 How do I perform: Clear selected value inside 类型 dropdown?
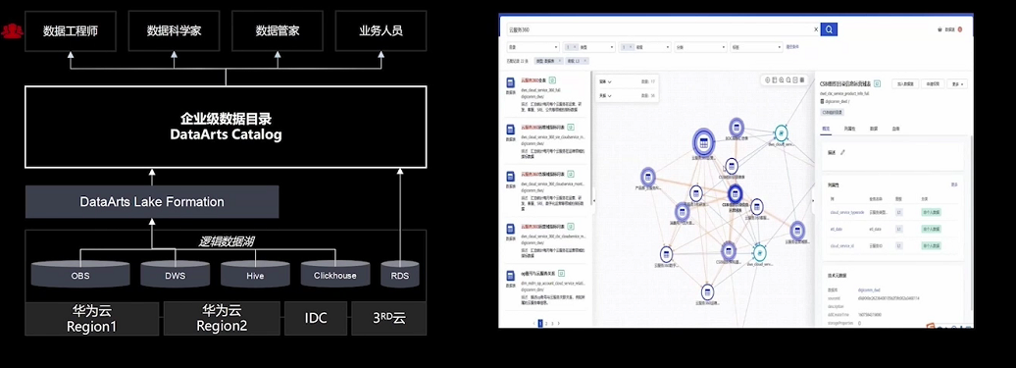pyautogui.click(x=575, y=47)
